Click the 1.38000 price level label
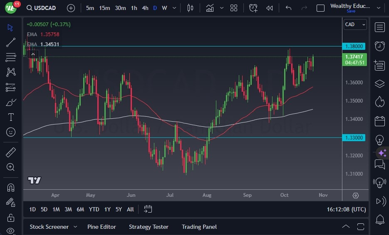 point(354,47)
